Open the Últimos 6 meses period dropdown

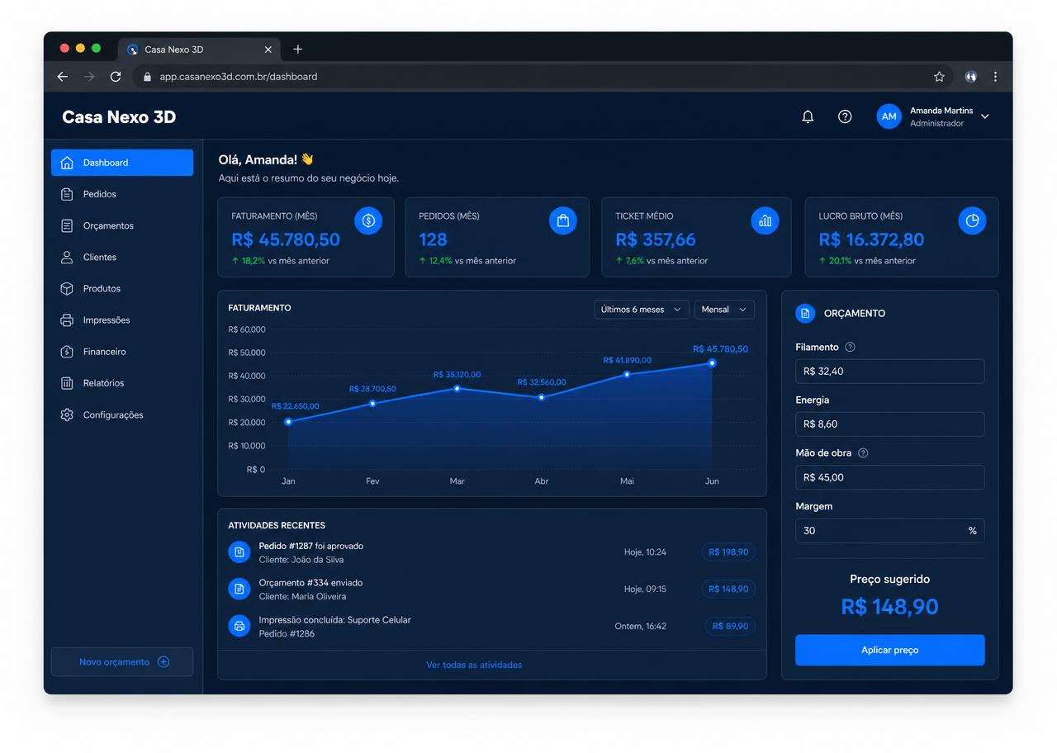[642, 310]
